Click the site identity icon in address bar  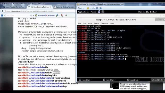(x=6, y=11)
